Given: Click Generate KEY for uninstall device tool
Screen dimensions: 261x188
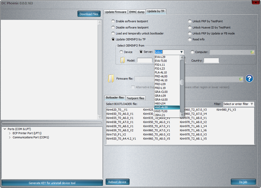Looking at the screenshot, I should pyautogui.click(x=52, y=183).
